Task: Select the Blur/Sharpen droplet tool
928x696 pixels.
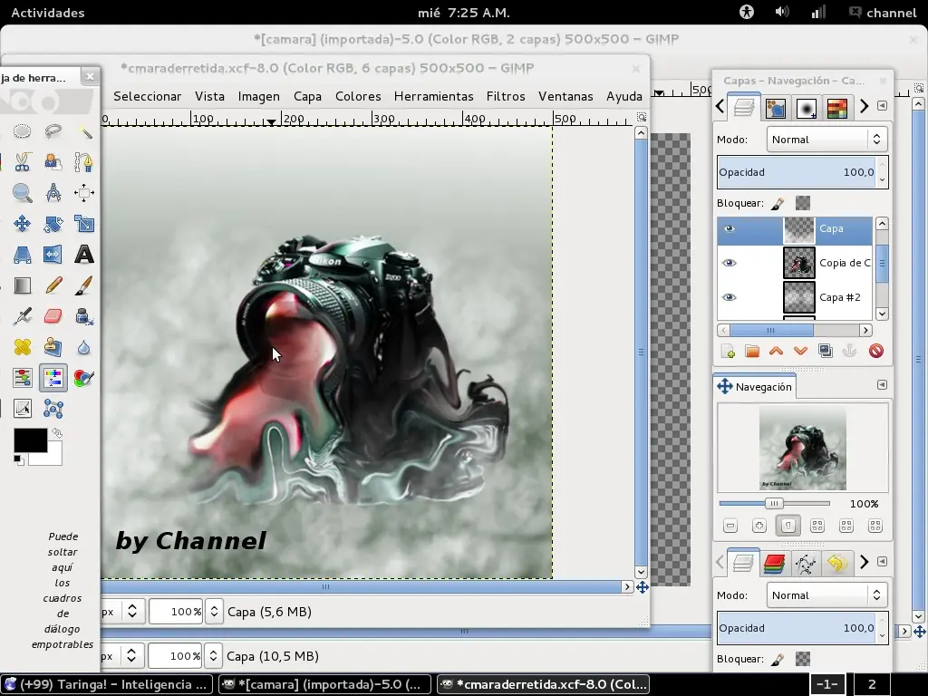Action: 84,347
